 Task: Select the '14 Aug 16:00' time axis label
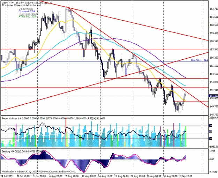tap(105, 176)
